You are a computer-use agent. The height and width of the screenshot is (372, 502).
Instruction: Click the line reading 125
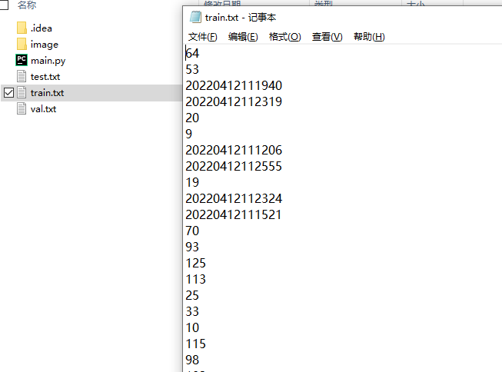[195, 263]
